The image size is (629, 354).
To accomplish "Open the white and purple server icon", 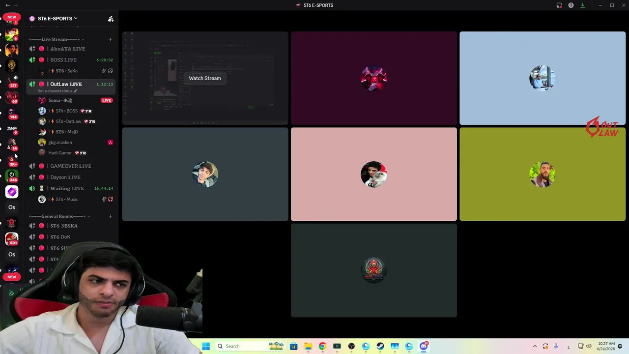I will (x=12, y=192).
